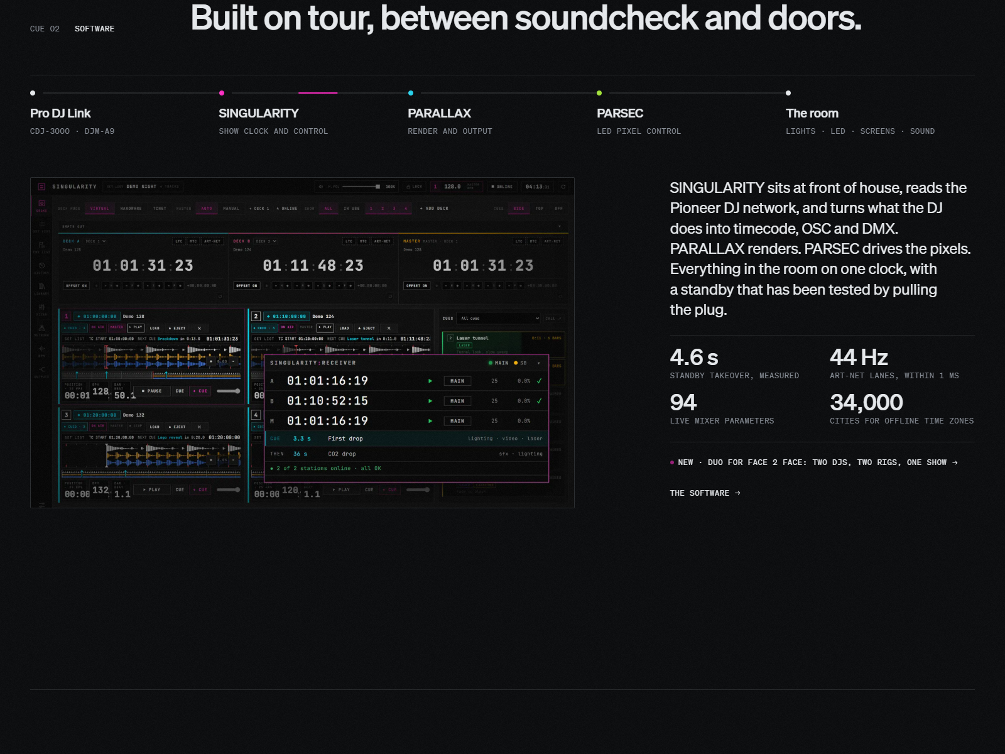Collapse the SMPTE OUT panel arrow
1005x754 pixels.
click(x=560, y=226)
